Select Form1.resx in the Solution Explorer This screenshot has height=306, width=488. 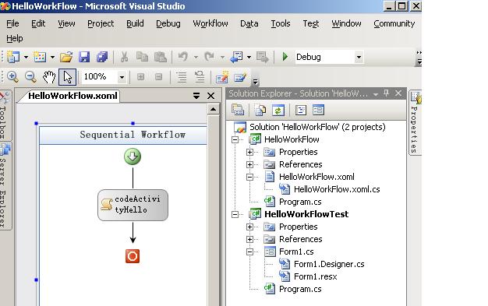pos(315,276)
